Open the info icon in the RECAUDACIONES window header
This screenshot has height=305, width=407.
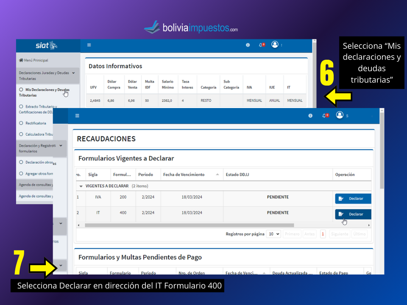(310, 116)
